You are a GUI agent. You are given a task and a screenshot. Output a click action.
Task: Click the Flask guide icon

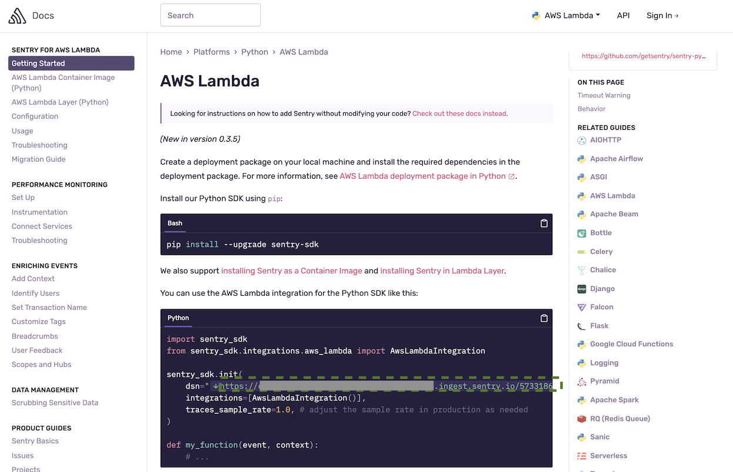click(x=581, y=326)
